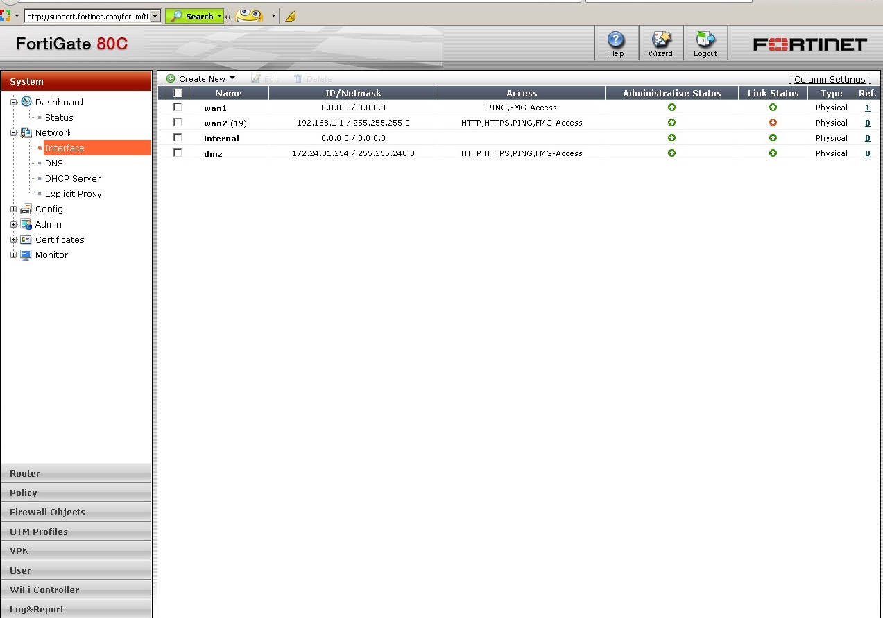Check the wan1 row checkbox

pyautogui.click(x=178, y=107)
